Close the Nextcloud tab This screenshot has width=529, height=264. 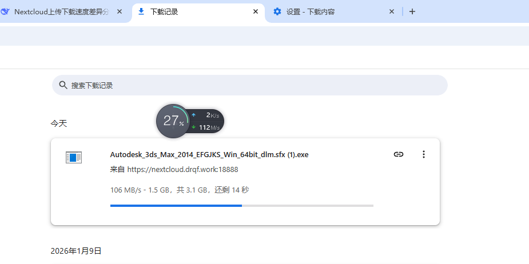coord(120,12)
